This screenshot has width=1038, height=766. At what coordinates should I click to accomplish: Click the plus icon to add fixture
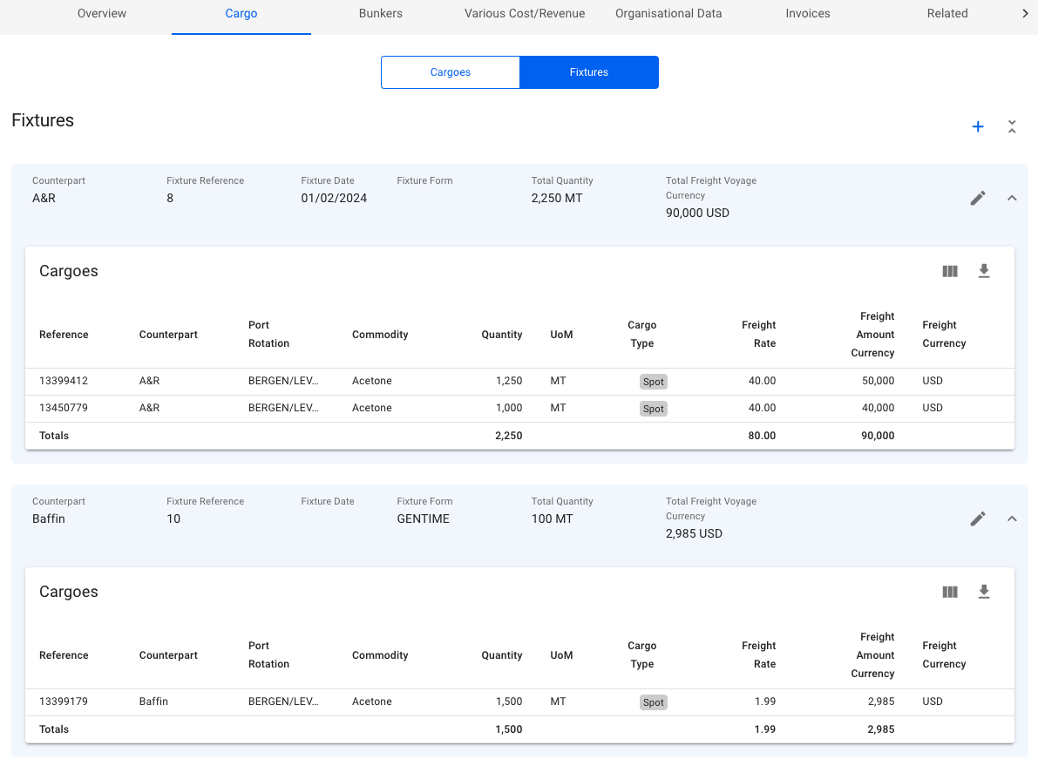click(978, 127)
